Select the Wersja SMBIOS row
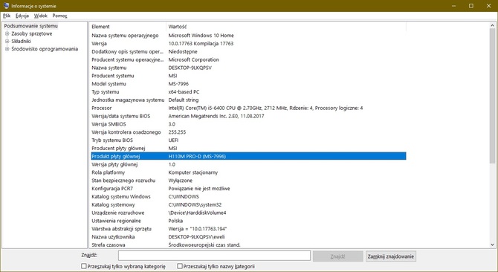The width and height of the screenshot is (498, 272). click(248, 124)
